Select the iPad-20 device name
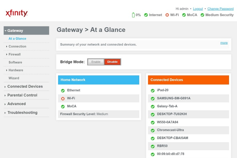 click(x=163, y=90)
